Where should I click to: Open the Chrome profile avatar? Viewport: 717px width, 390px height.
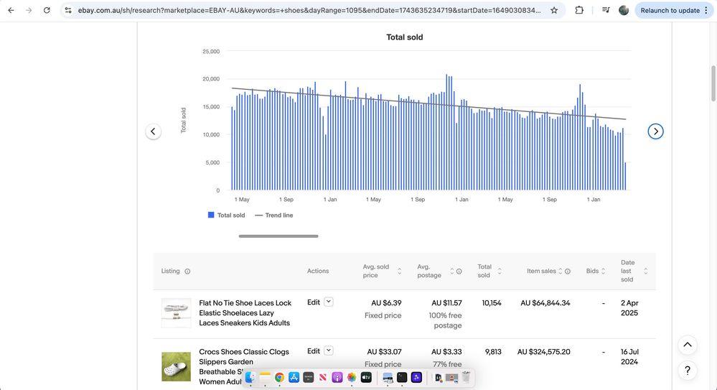(624, 10)
